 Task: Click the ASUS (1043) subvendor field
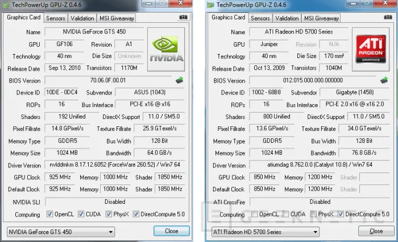[x=150, y=92]
